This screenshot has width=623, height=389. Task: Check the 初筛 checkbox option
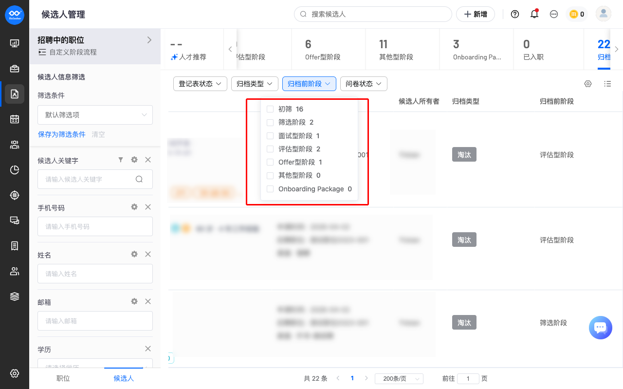coord(270,109)
